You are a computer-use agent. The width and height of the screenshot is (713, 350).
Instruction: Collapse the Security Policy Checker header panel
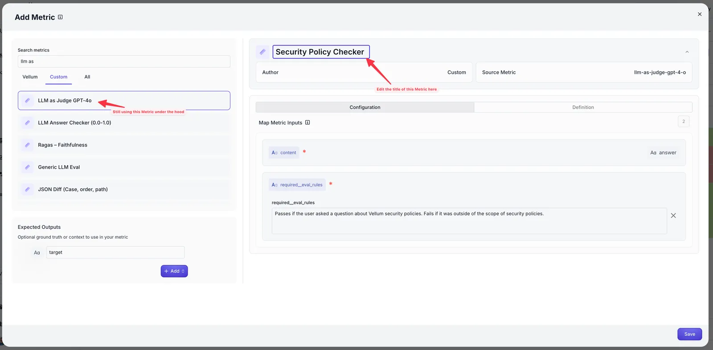click(687, 52)
